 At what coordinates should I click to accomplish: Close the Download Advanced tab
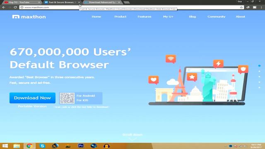click(x=119, y=2)
